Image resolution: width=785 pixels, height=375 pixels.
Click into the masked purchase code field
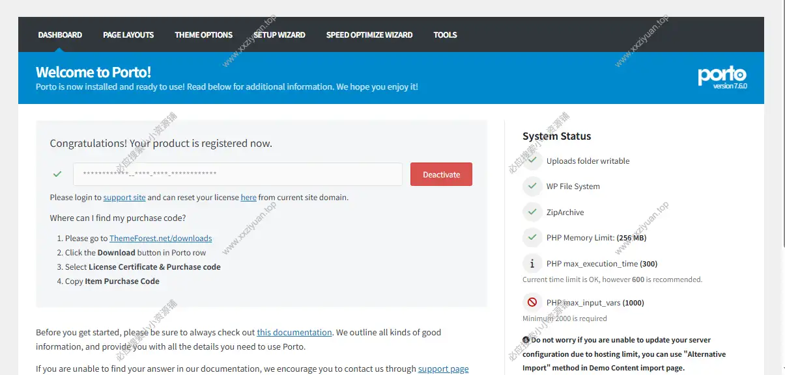[237, 174]
